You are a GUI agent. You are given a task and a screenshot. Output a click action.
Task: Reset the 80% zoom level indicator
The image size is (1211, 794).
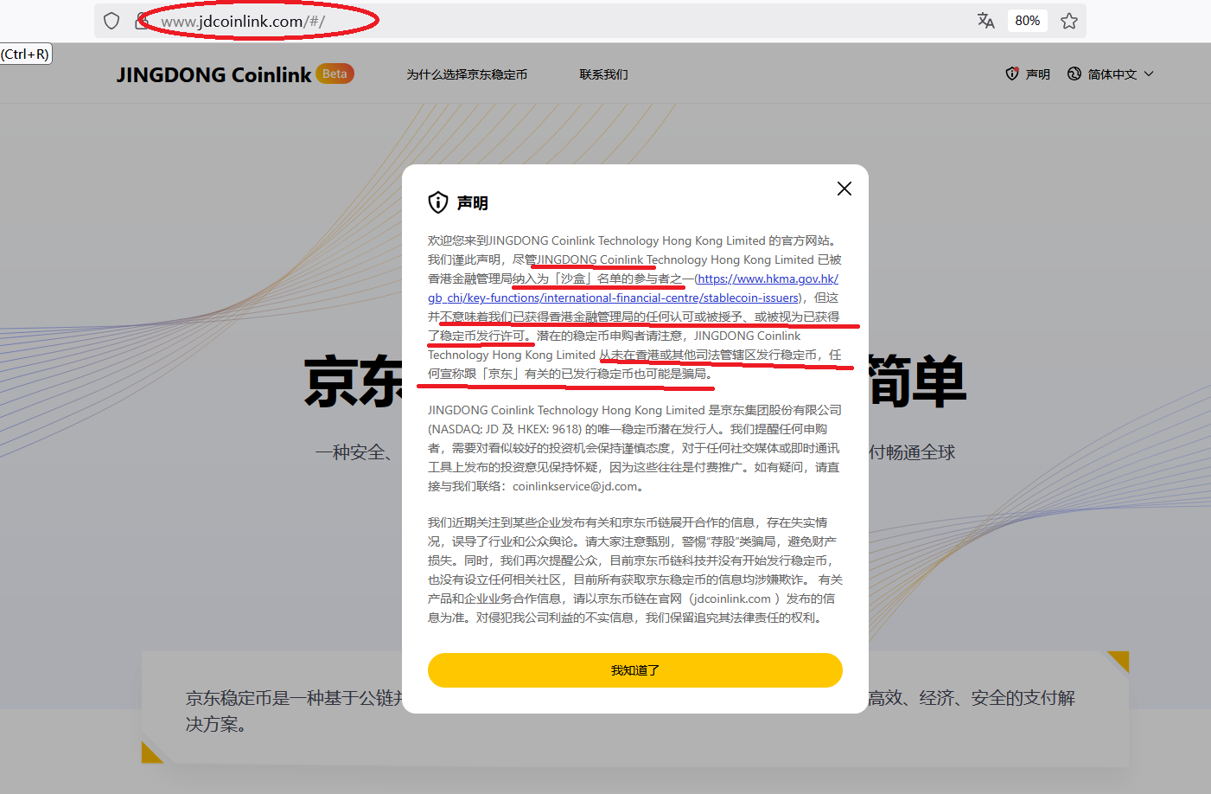tap(1027, 21)
